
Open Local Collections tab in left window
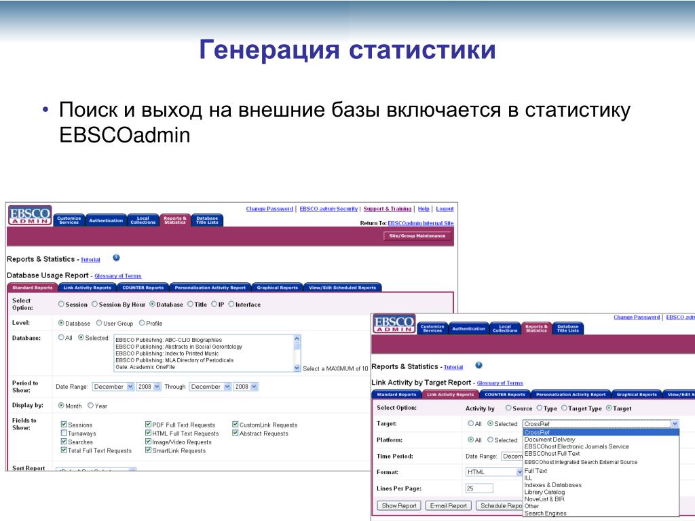click(143, 220)
